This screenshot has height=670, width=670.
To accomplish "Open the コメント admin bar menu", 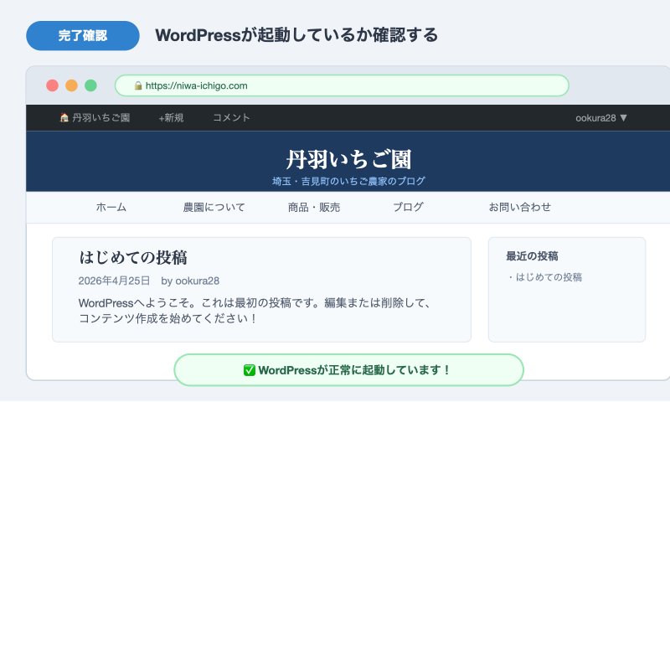I will 229,117.
